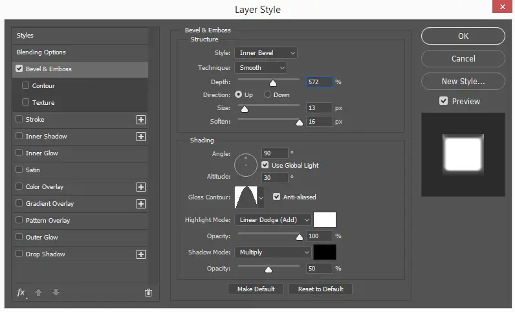Enable the Contour checkbox

(x=25, y=85)
